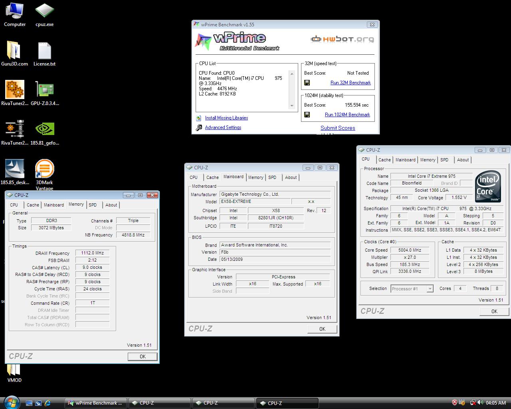
Task: Click OK in the Mainboard CPU-Z window
Action: point(322,329)
